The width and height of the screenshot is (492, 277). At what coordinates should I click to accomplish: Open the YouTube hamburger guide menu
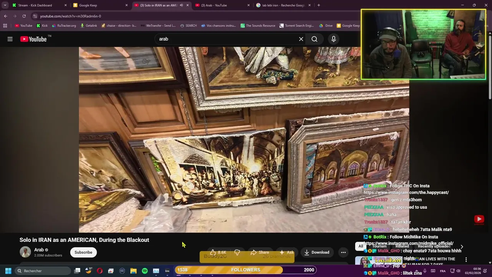[x=10, y=39]
